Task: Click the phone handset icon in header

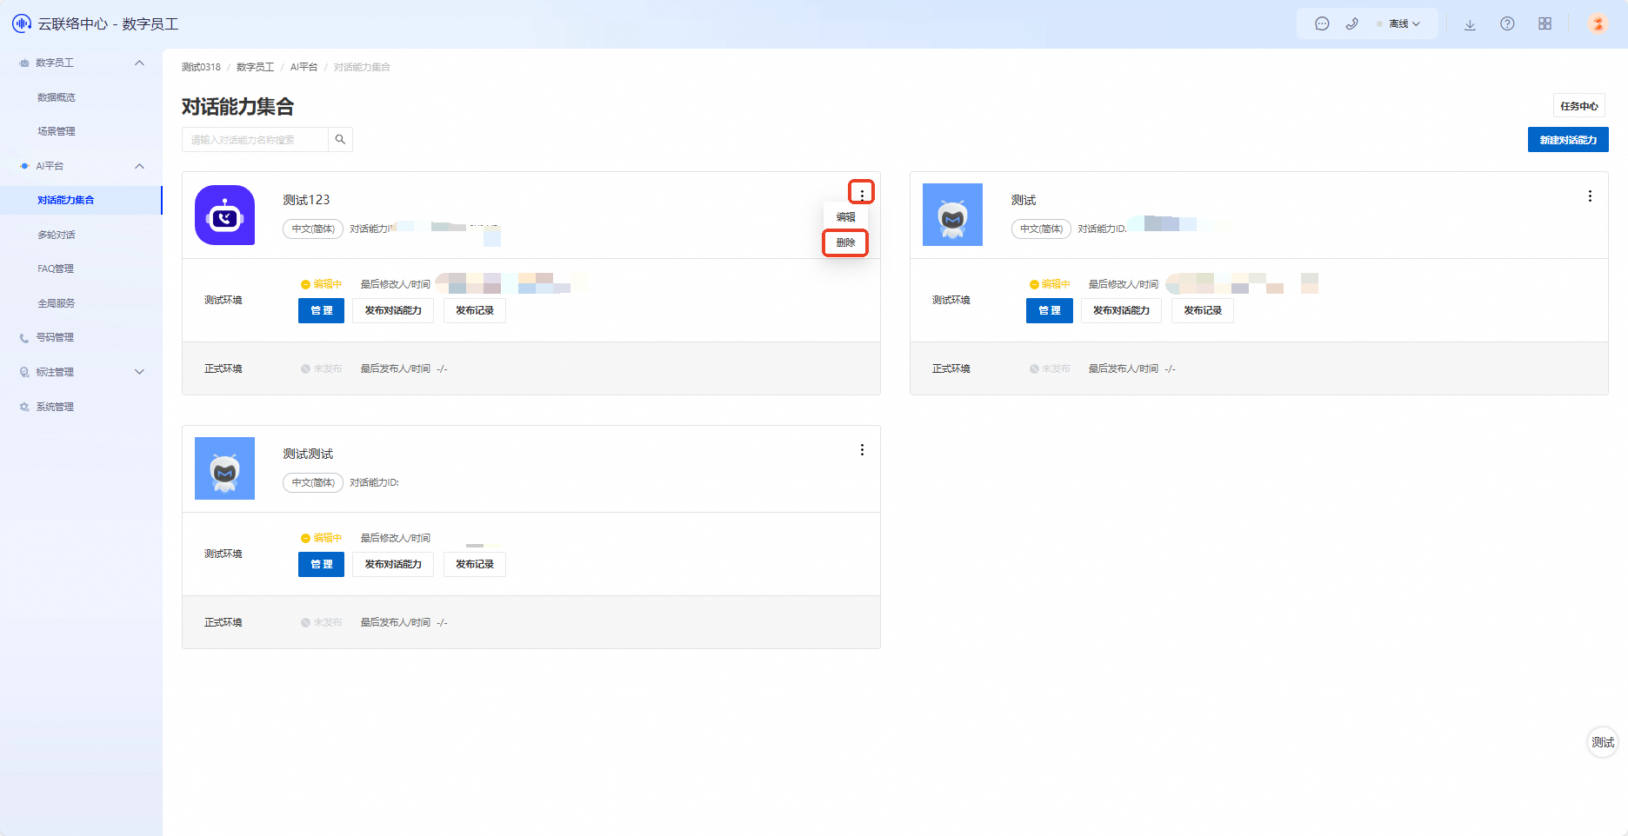Action: (x=1351, y=24)
